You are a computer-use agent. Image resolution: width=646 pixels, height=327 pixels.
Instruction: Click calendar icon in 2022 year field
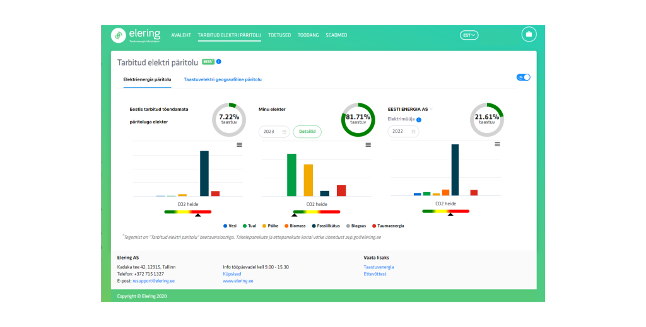point(413,132)
